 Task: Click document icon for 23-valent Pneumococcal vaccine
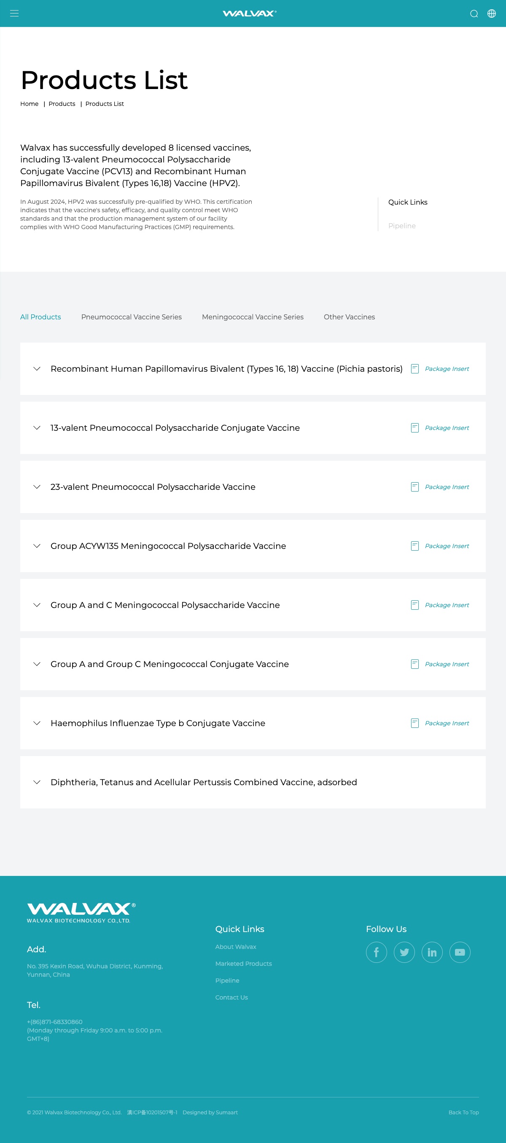(x=414, y=487)
